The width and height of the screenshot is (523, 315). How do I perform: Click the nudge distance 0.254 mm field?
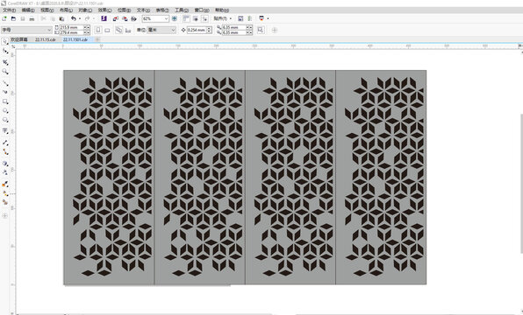197,30
